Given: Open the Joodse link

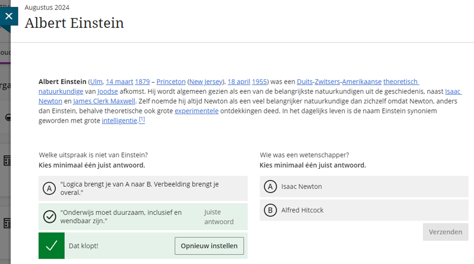Looking at the screenshot, I should coord(107,91).
